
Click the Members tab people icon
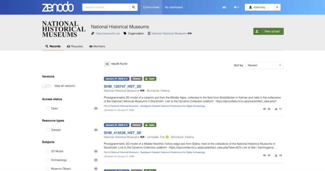(91, 46)
